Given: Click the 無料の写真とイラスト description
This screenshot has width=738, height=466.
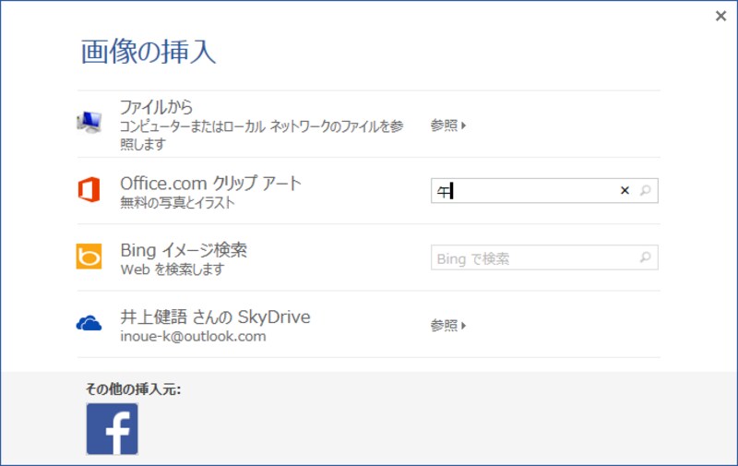Looking at the screenshot, I should pyautogui.click(x=177, y=203).
